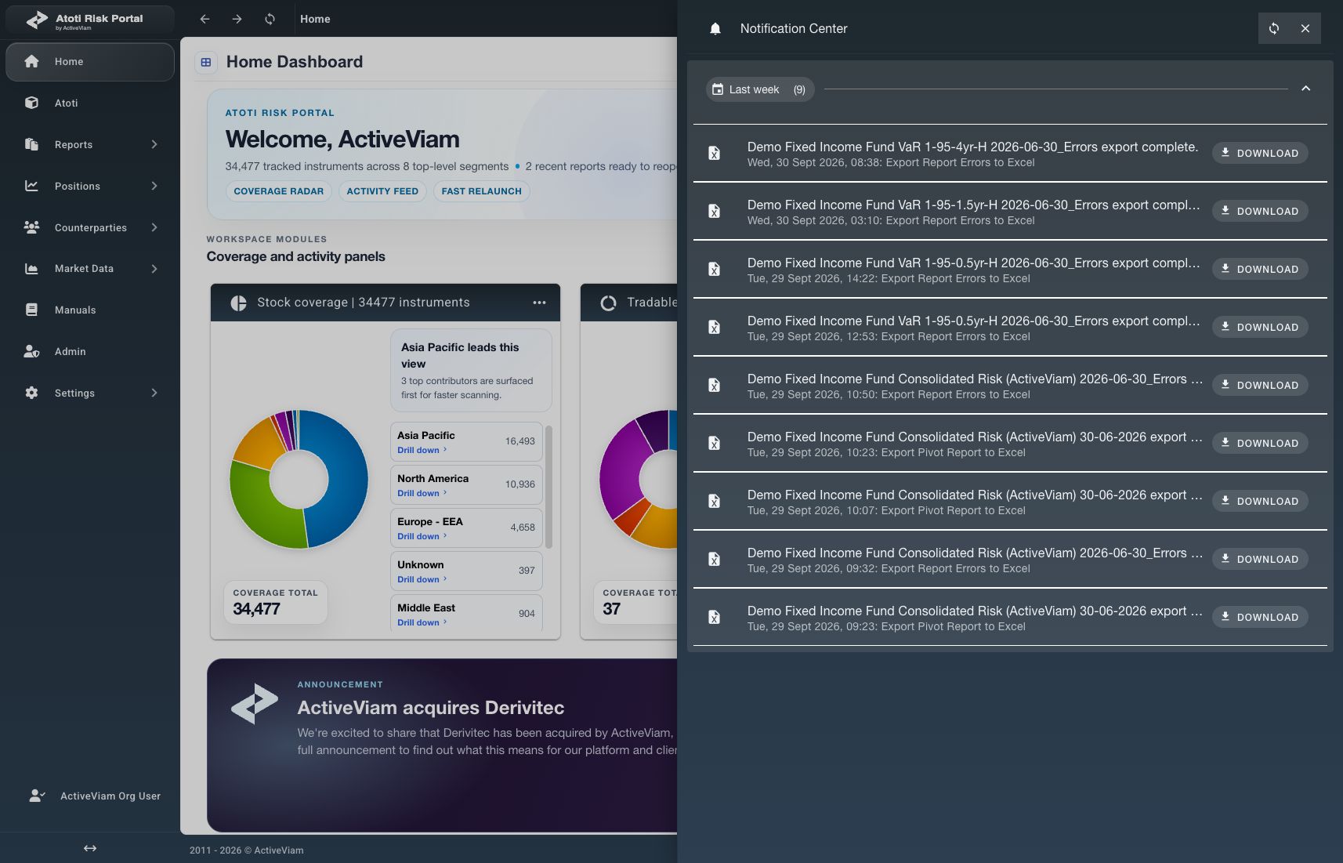Click the Positions chart icon

[31, 186]
